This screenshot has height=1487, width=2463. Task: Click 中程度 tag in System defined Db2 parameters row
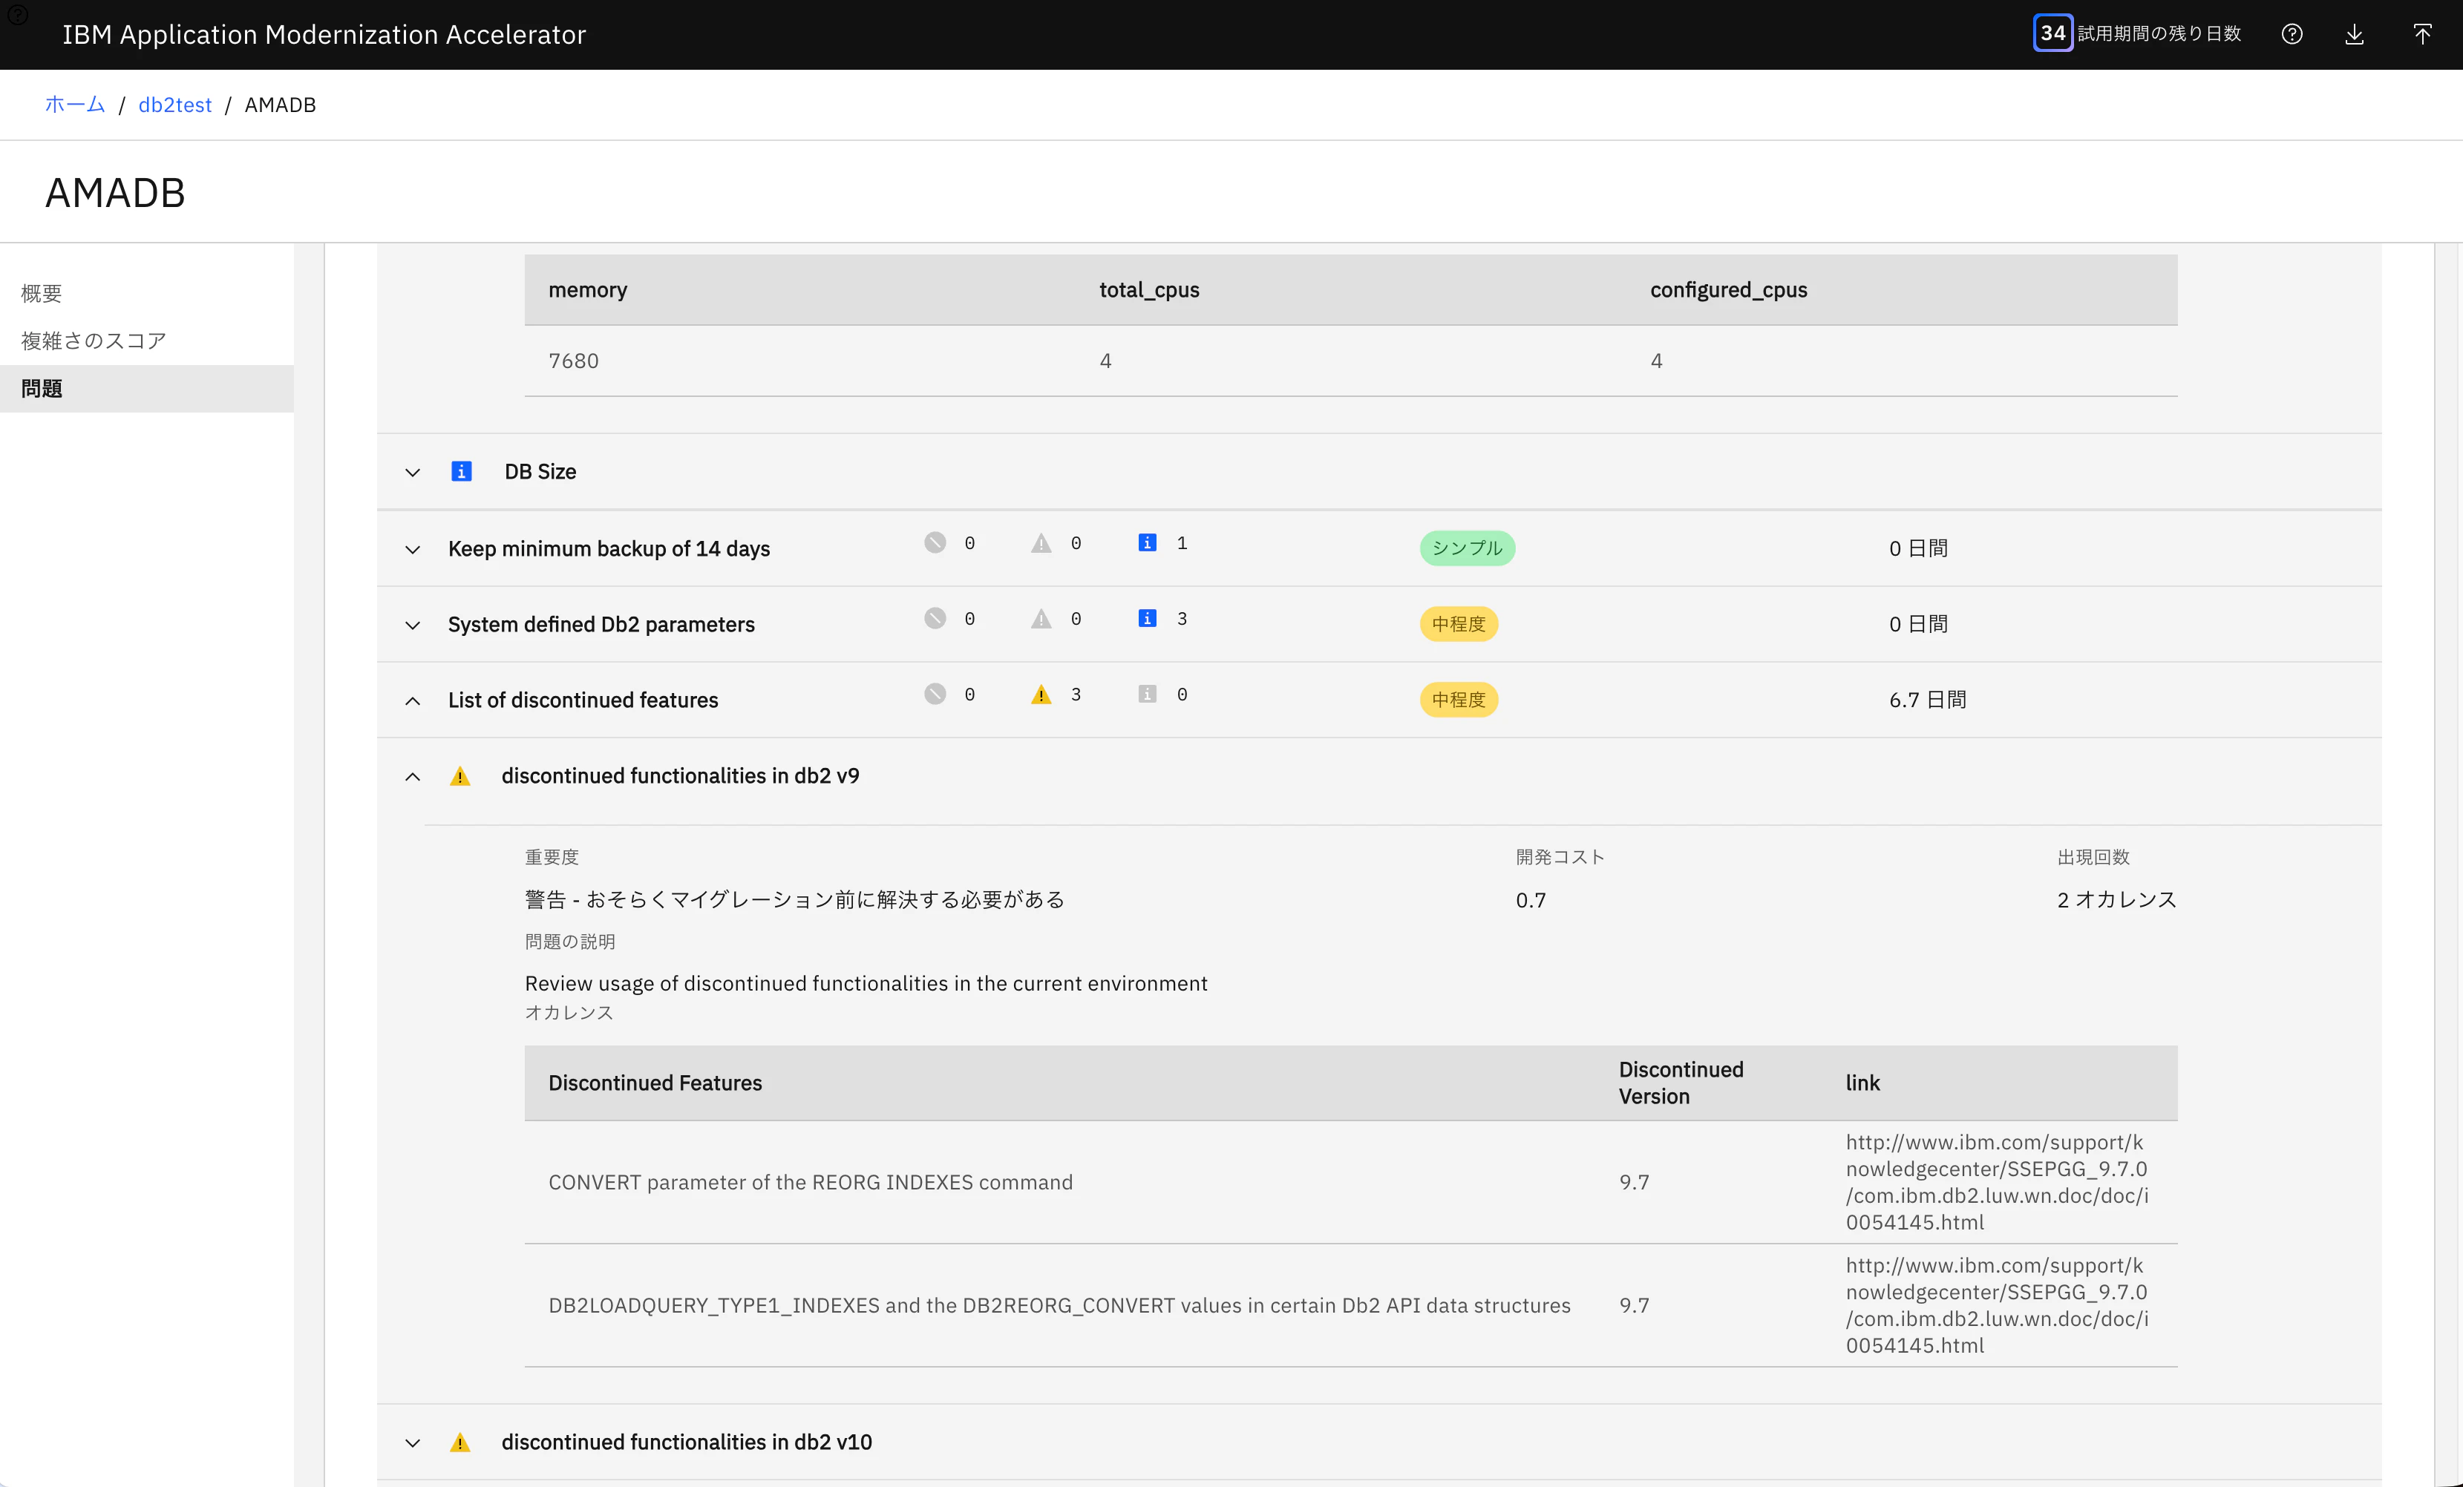(1459, 623)
